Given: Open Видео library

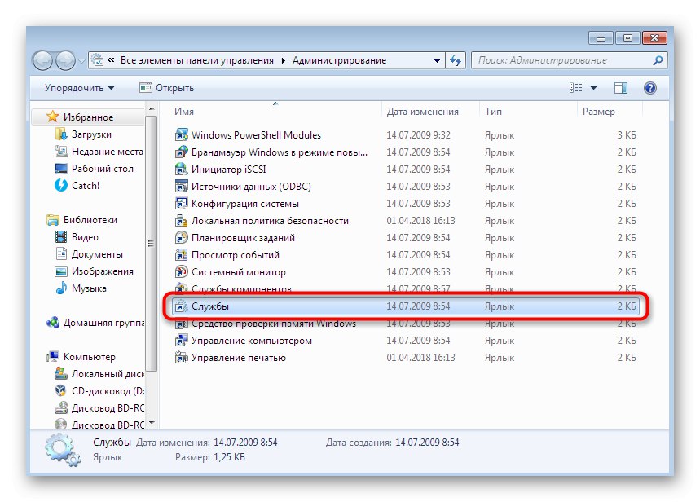Looking at the screenshot, I should pyautogui.click(x=77, y=236).
